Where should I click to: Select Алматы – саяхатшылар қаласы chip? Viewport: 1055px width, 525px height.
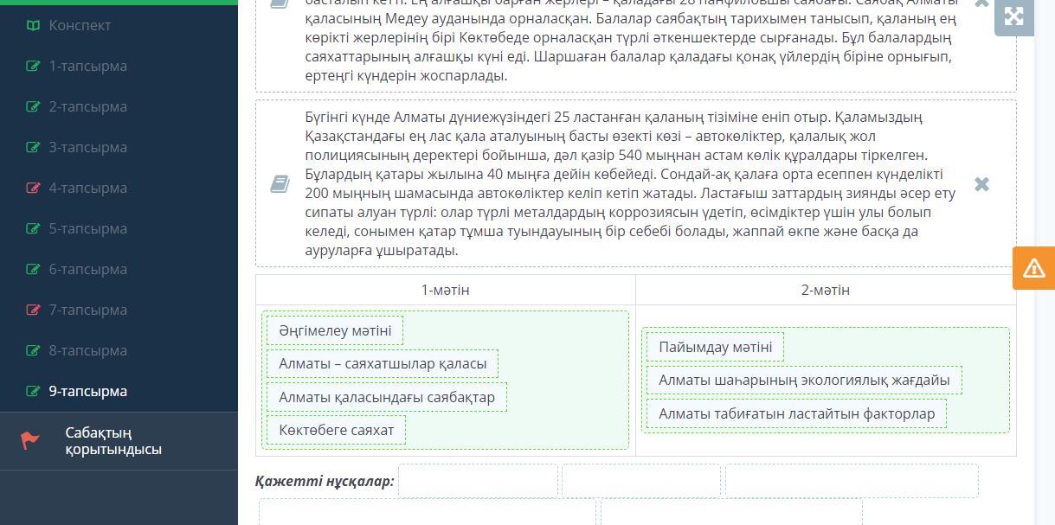[383, 363]
